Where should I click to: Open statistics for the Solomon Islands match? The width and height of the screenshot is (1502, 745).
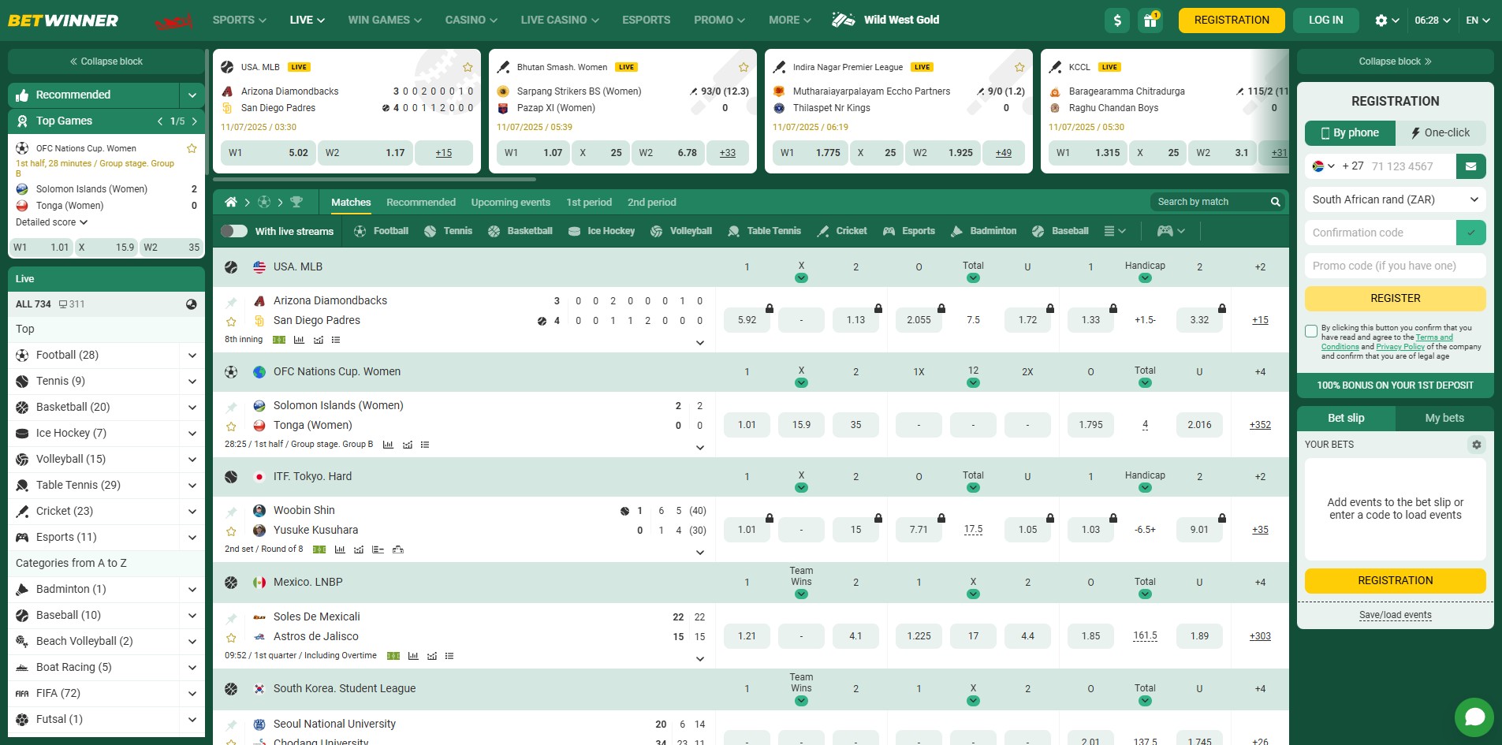[388, 444]
